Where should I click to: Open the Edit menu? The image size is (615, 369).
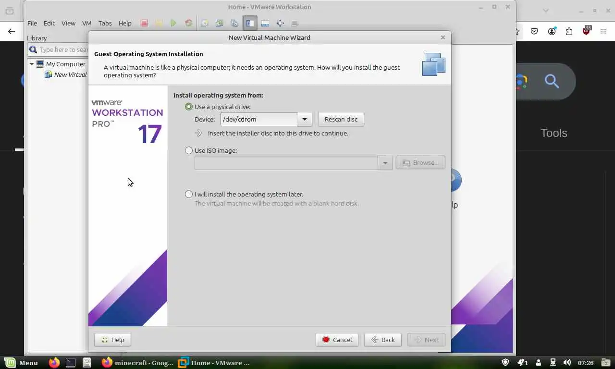click(x=49, y=23)
